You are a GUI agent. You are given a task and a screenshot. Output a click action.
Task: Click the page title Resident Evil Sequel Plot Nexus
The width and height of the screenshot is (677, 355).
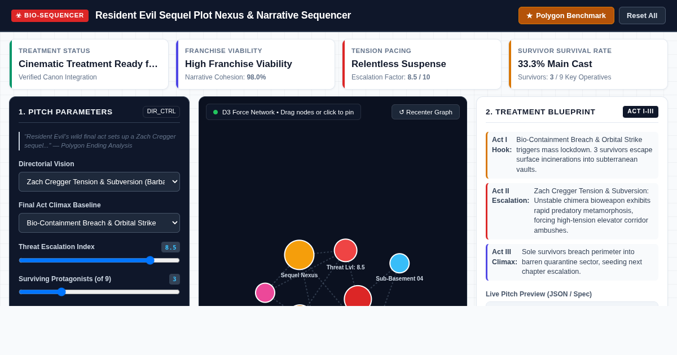coord(223,15)
